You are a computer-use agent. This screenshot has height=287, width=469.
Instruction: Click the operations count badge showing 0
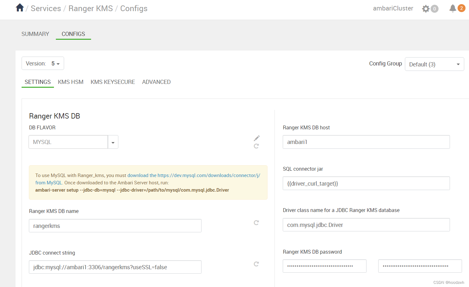[435, 9]
